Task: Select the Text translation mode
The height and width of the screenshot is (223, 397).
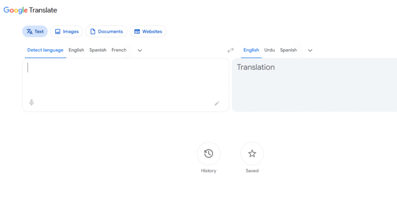Action: (x=35, y=31)
